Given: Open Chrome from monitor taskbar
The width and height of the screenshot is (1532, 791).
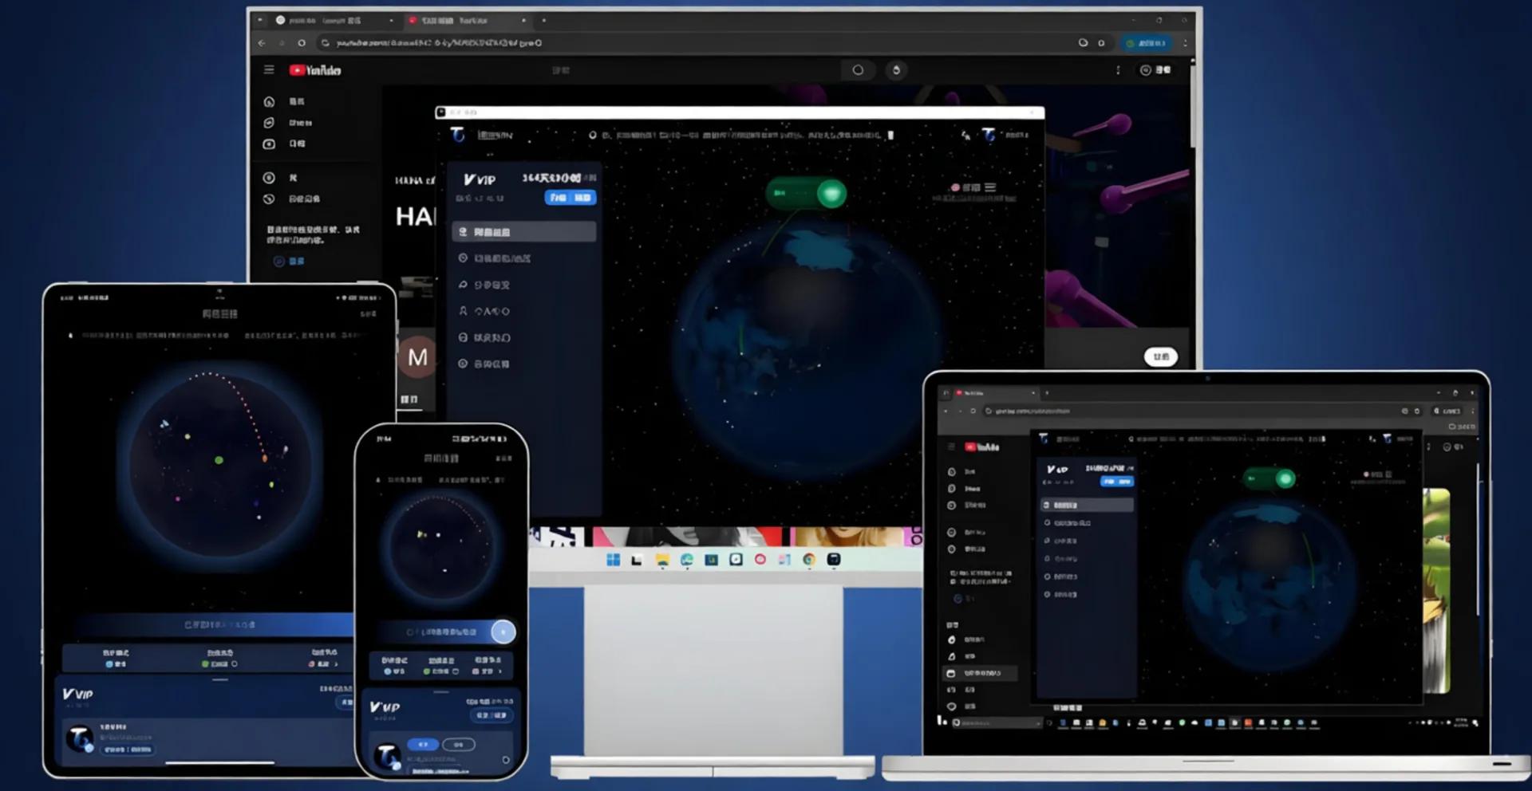Looking at the screenshot, I should coord(809,560).
